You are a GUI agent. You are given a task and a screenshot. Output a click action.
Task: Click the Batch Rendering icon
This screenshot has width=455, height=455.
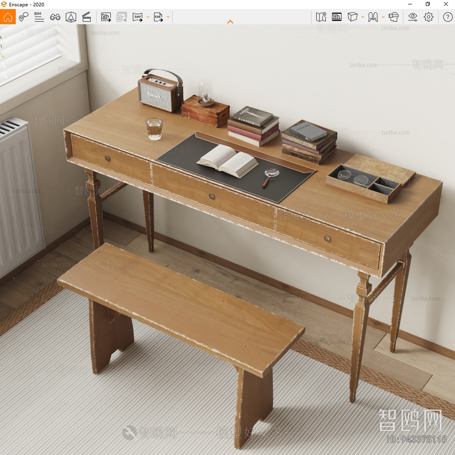click(122, 17)
